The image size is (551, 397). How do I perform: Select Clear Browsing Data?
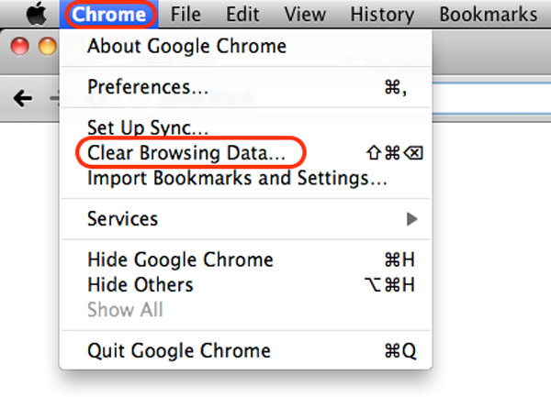tap(186, 151)
